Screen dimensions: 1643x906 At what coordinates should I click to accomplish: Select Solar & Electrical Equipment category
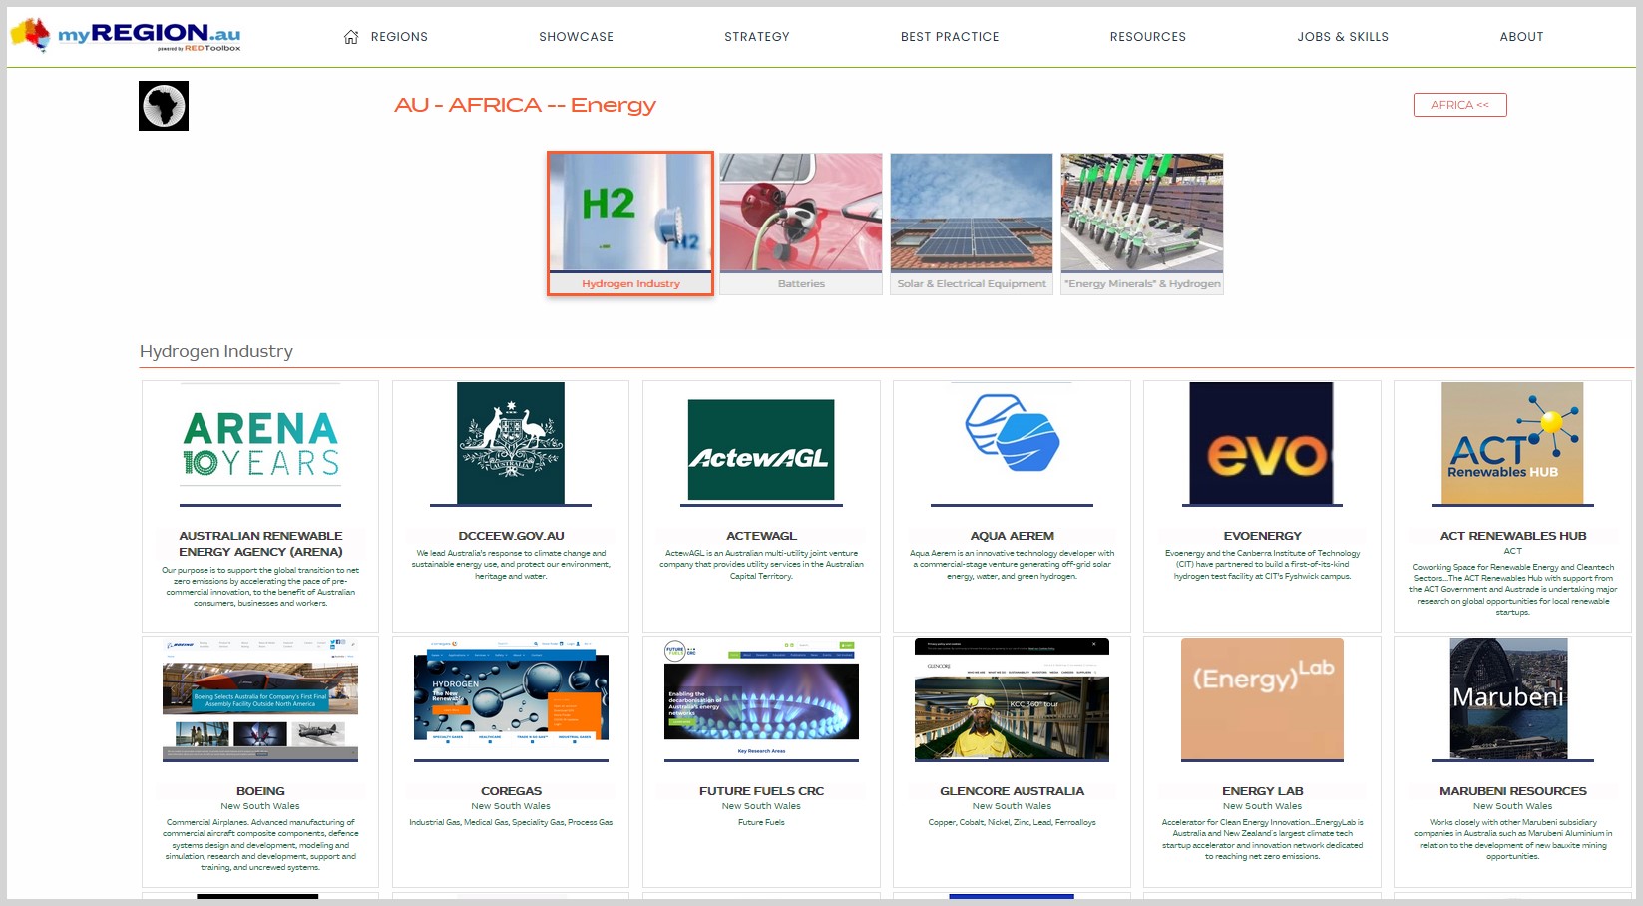tap(972, 224)
